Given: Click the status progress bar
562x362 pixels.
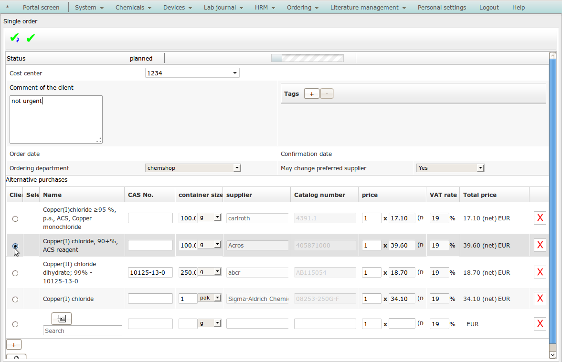Looking at the screenshot, I should click(x=308, y=58).
